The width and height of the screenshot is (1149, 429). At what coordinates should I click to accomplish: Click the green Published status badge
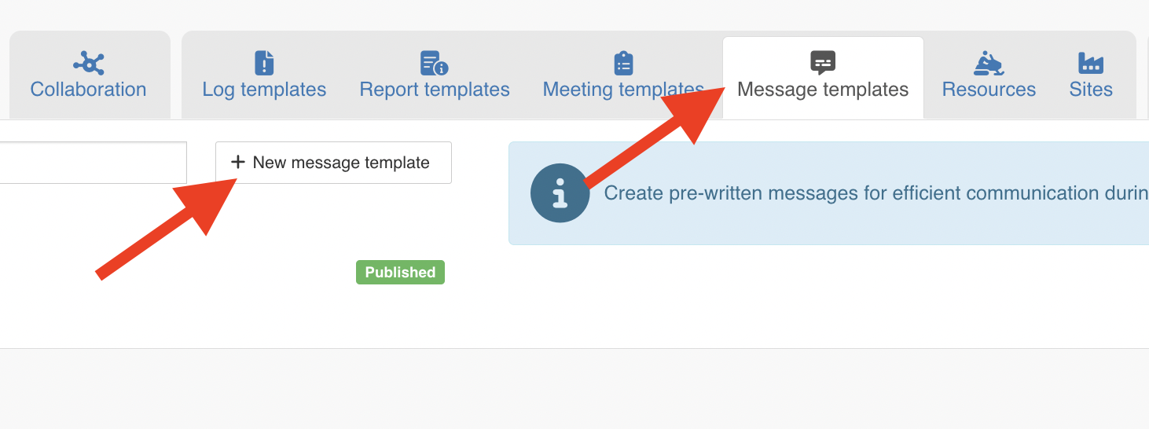pyautogui.click(x=400, y=272)
